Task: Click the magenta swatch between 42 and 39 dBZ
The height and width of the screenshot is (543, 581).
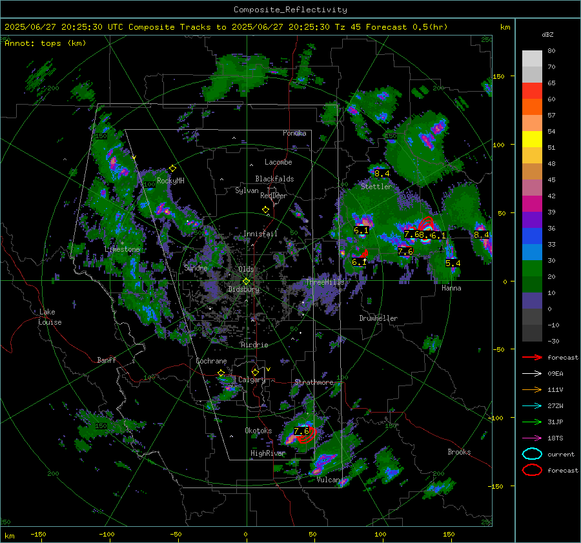Action: click(532, 204)
